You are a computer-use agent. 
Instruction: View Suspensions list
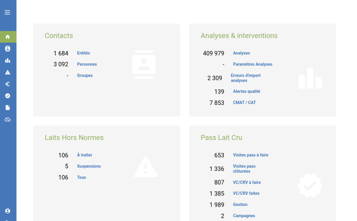point(89,166)
